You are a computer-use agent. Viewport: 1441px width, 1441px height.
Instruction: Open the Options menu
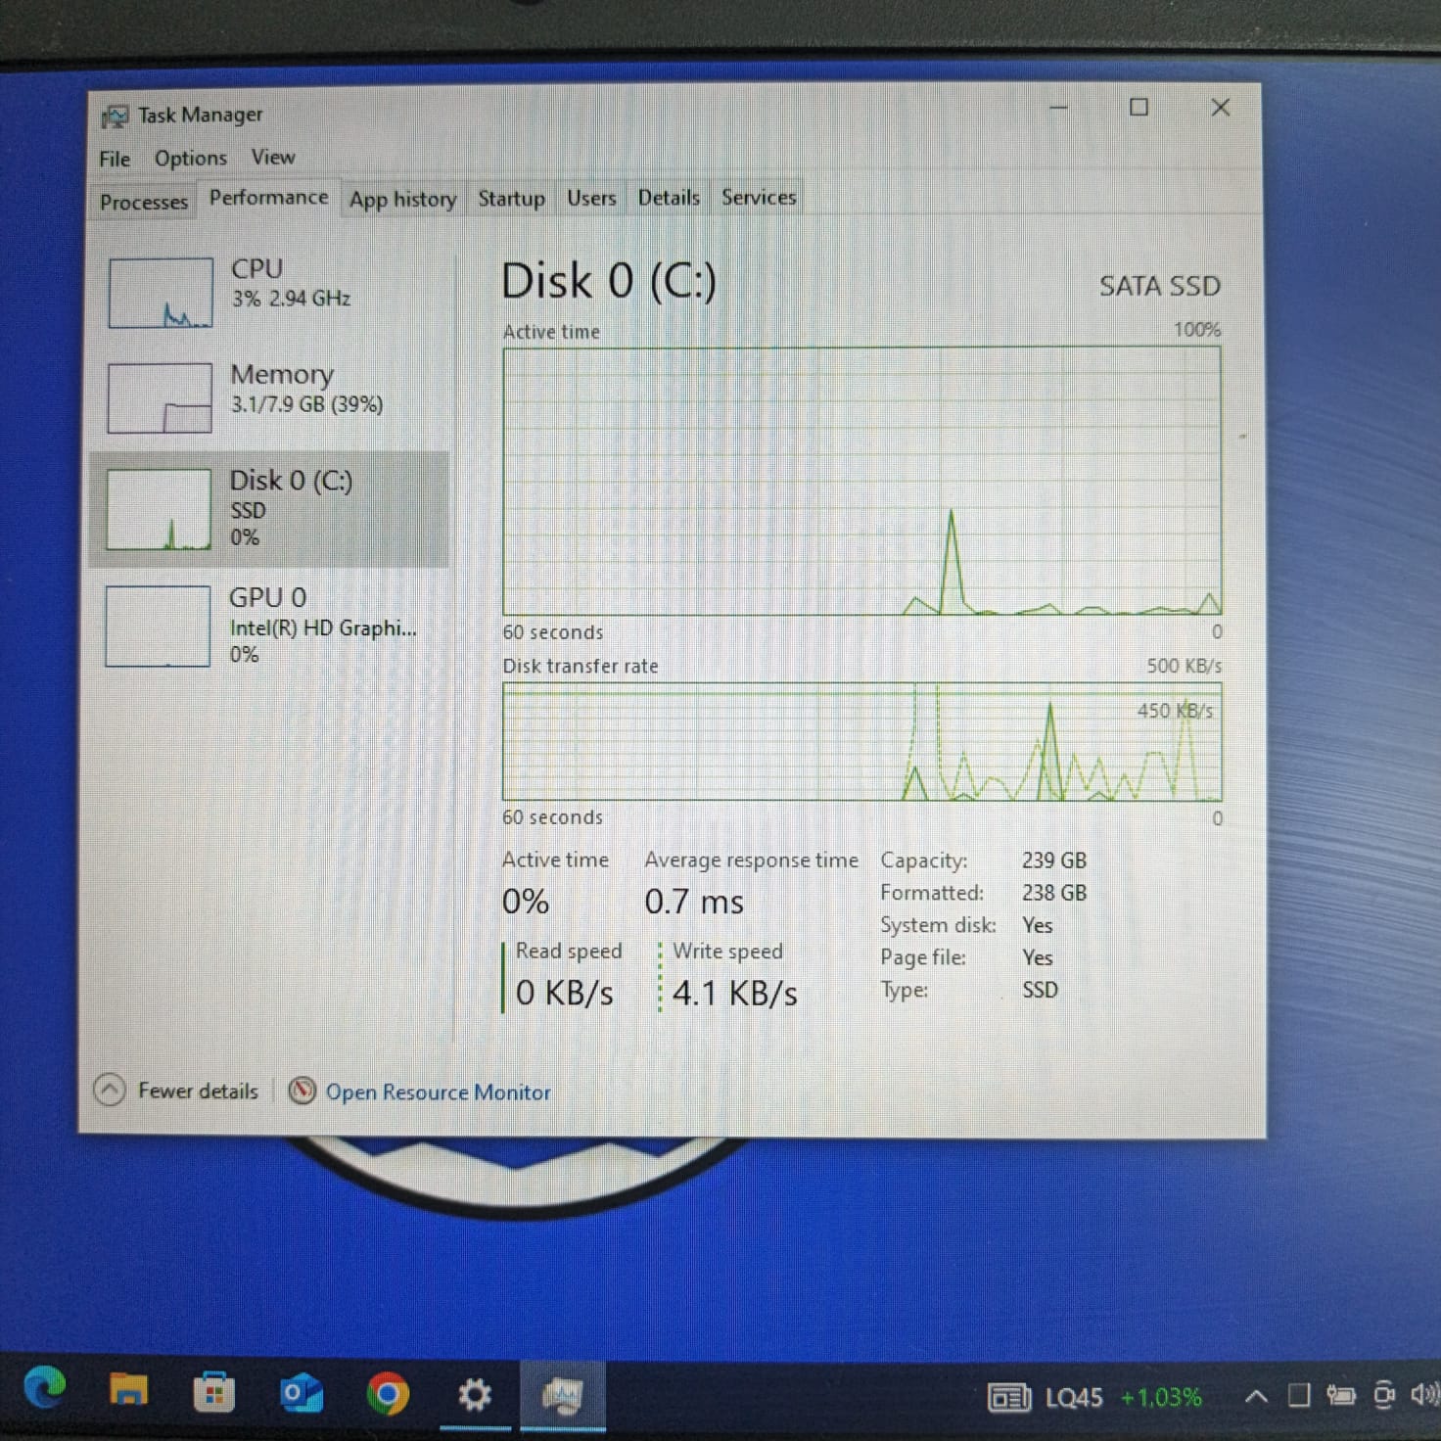190,158
